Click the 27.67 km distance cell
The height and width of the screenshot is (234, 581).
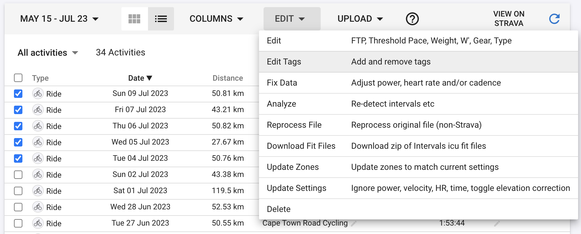[x=228, y=142]
